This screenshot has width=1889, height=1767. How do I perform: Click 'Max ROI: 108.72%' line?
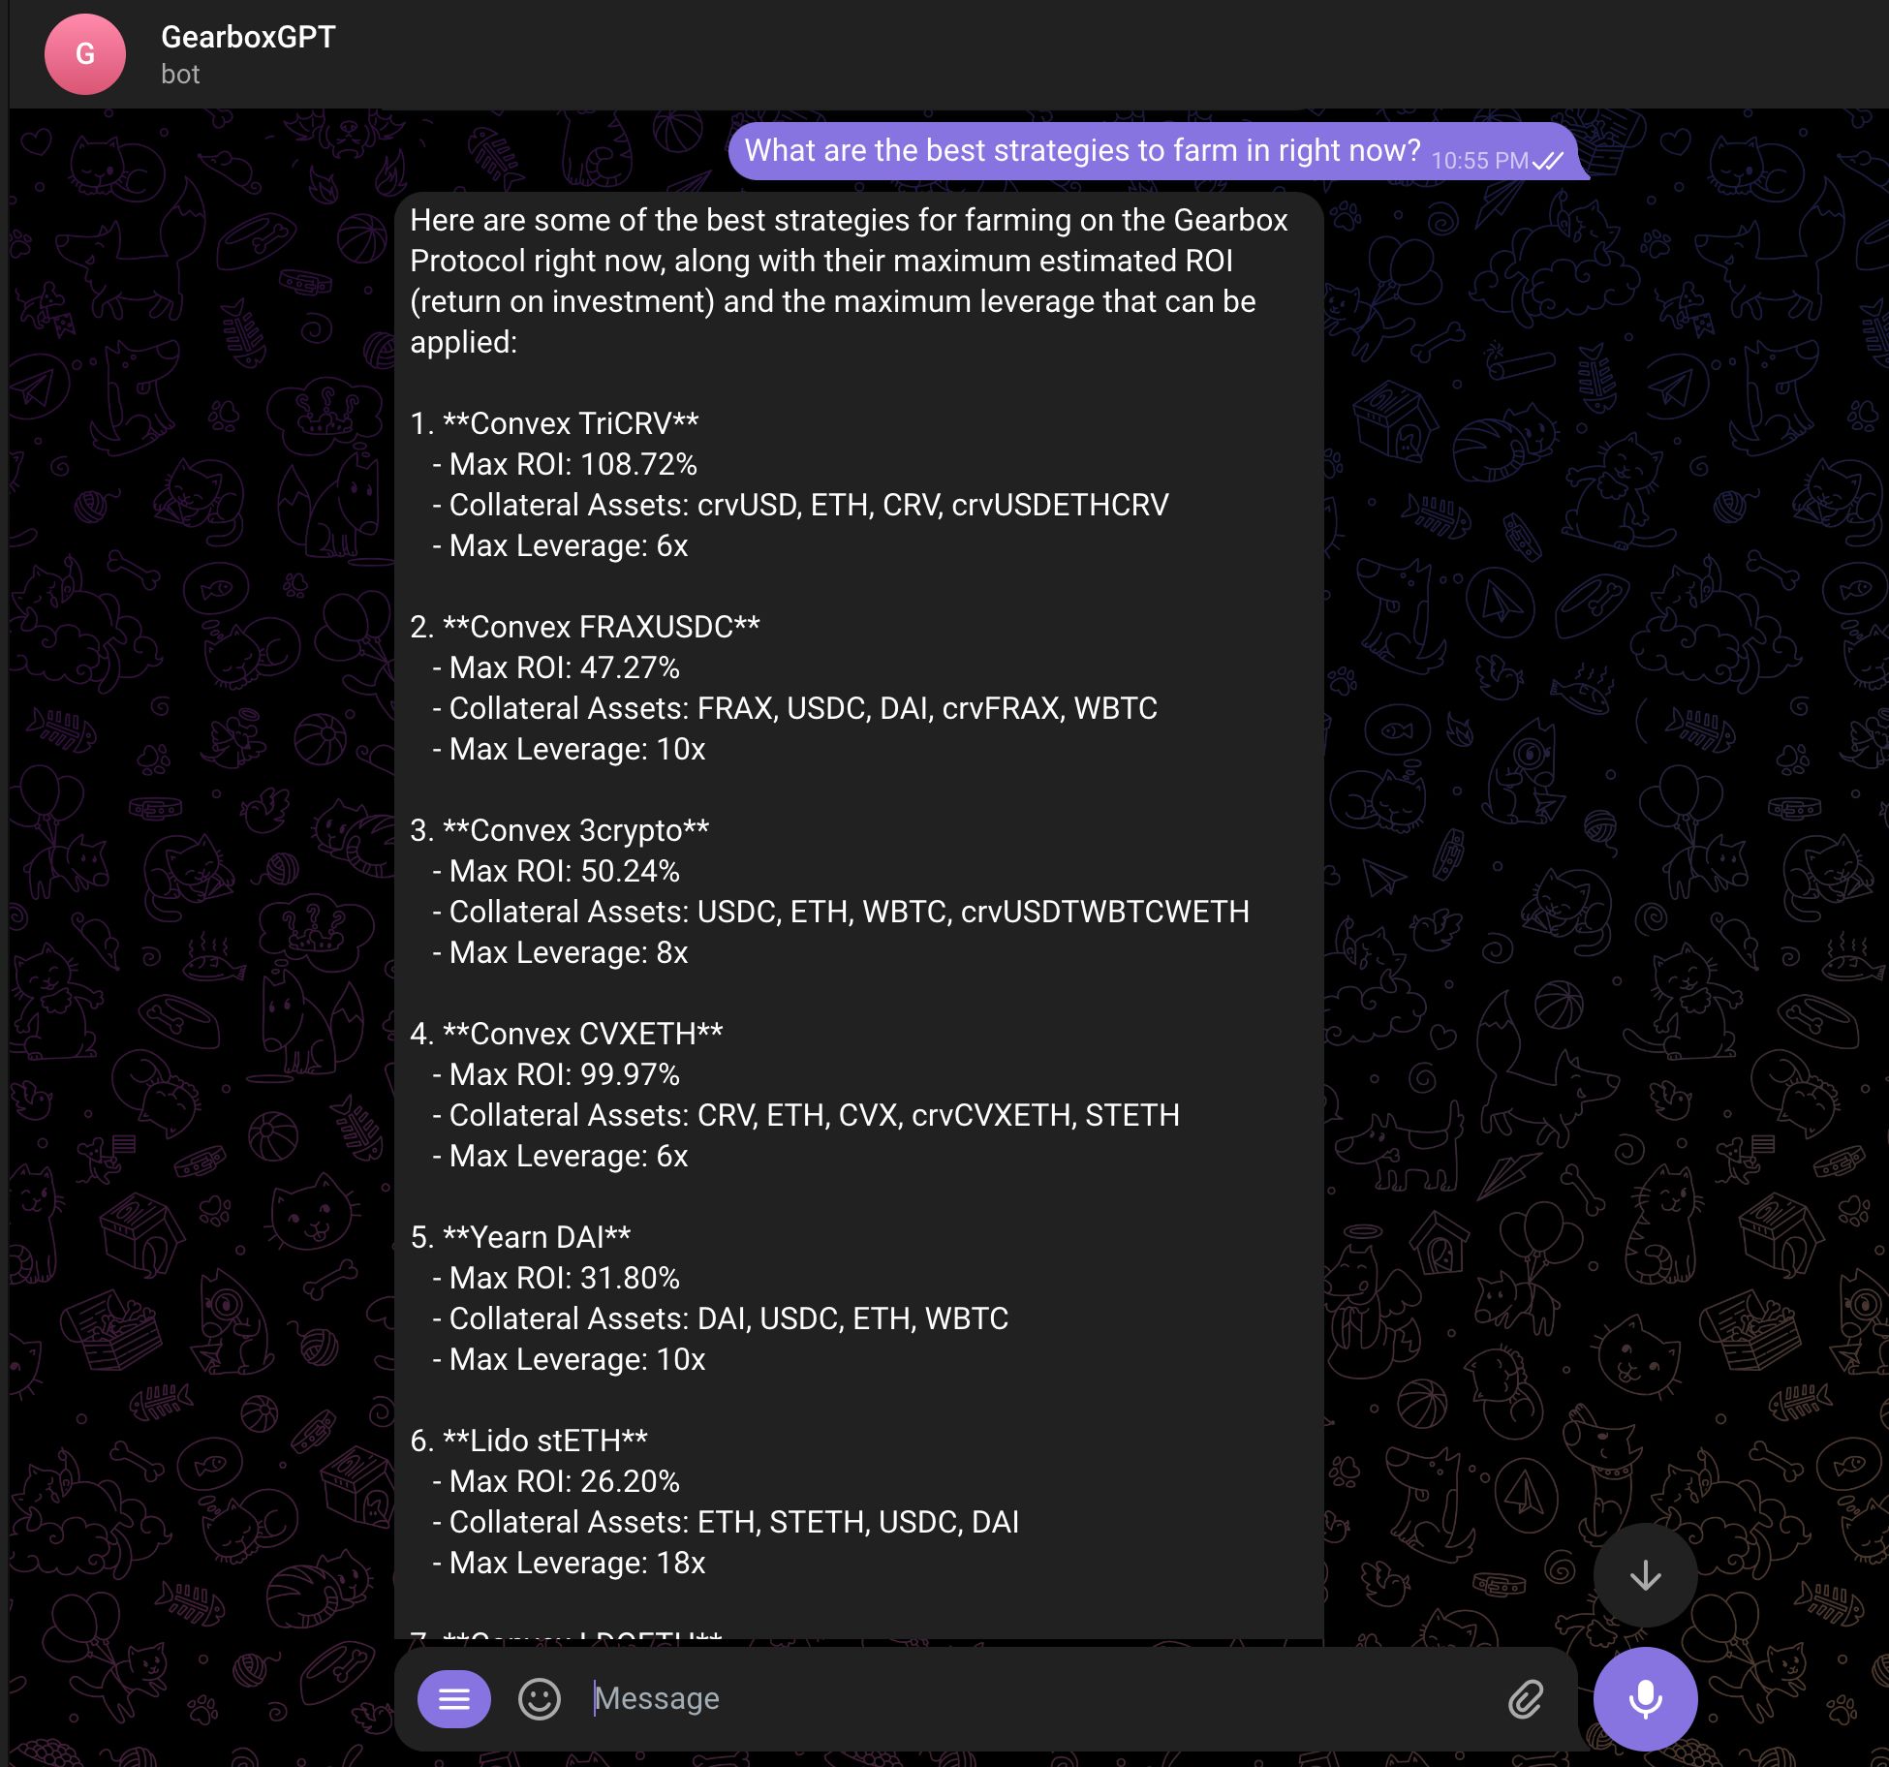(565, 464)
